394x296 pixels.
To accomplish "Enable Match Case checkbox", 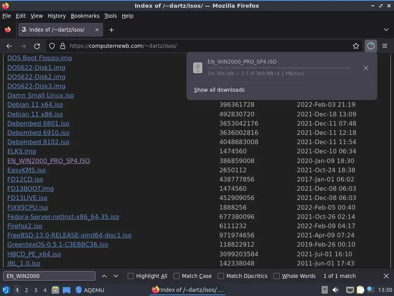I will pos(177,276).
